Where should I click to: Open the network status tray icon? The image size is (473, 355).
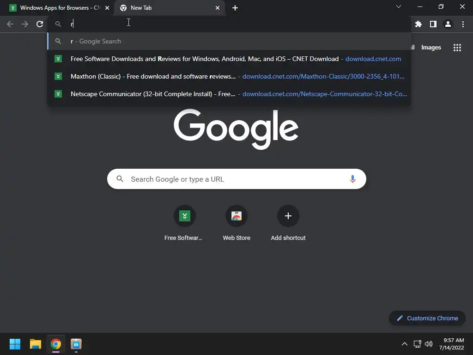[417, 344]
